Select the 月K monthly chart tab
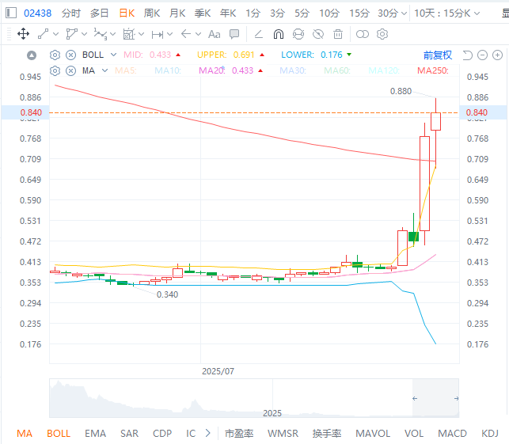 (x=177, y=13)
